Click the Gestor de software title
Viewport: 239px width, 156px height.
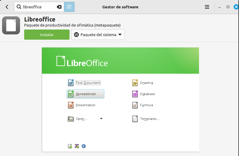coord(120,7)
